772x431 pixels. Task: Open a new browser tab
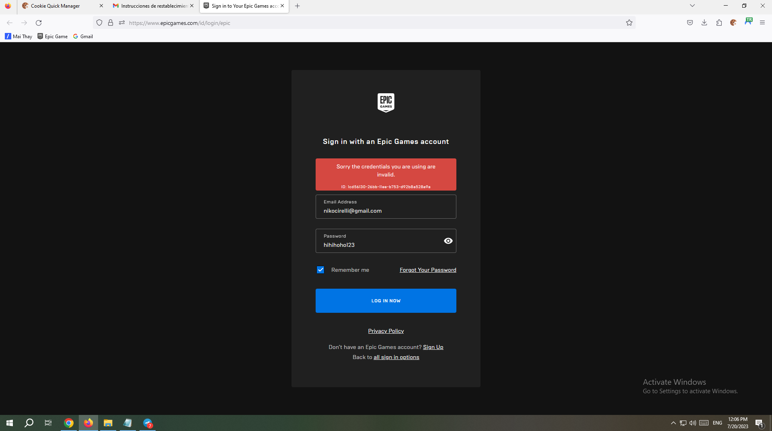(x=298, y=6)
